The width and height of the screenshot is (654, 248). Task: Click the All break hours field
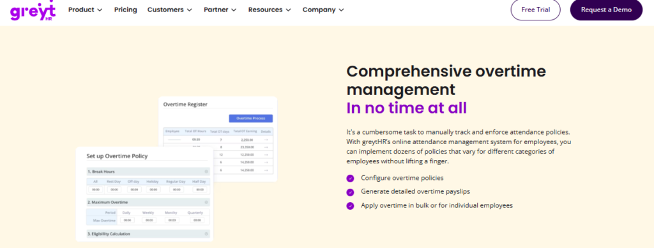point(96,189)
